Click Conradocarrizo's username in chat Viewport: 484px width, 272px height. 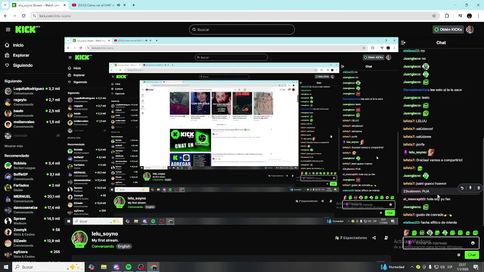click(416, 90)
